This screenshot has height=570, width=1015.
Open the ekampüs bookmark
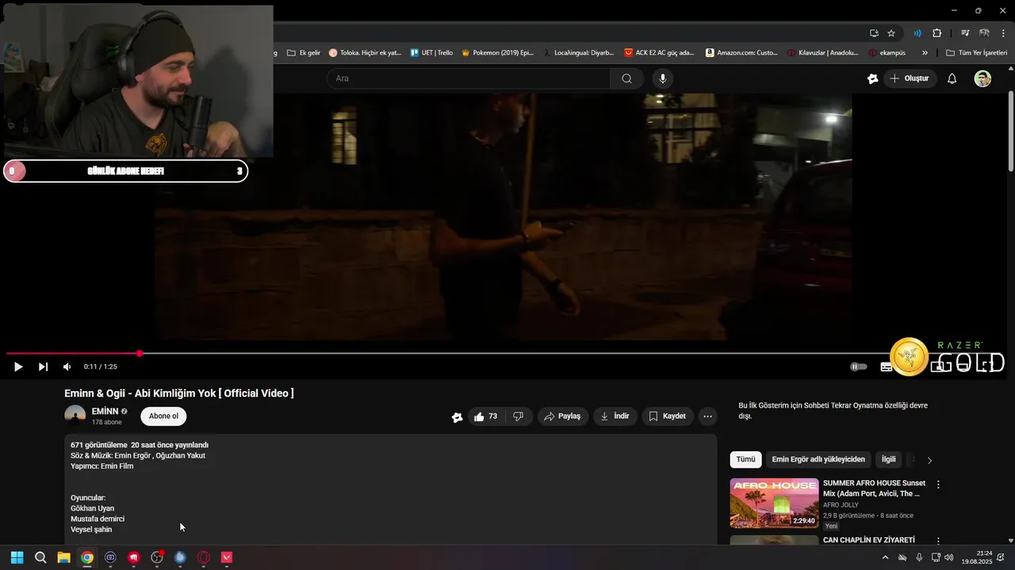[x=887, y=53]
